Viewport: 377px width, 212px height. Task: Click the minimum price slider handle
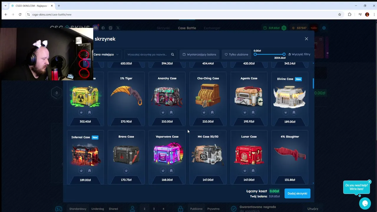[255, 54]
